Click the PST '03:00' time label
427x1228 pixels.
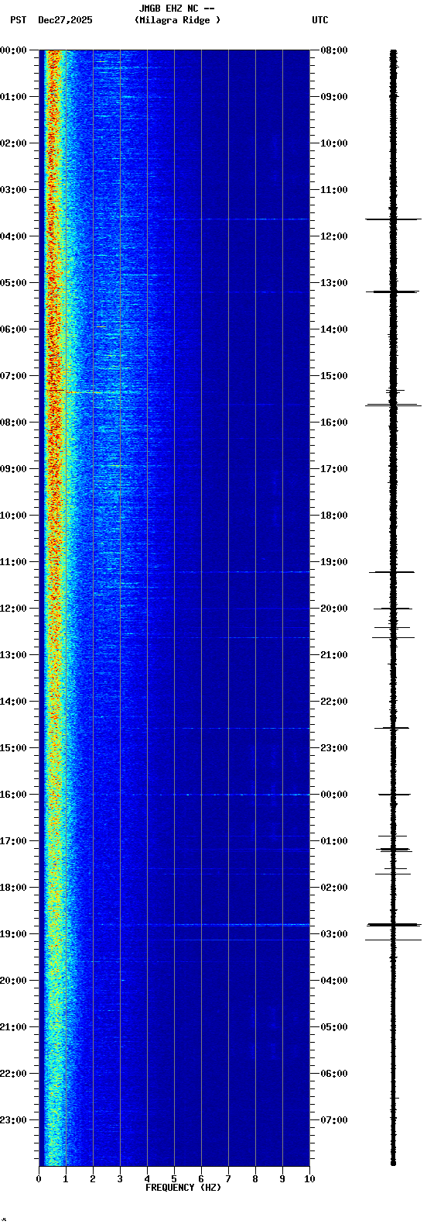[13, 190]
